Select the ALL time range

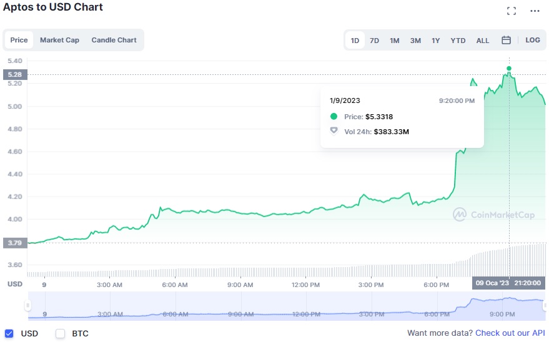click(482, 41)
